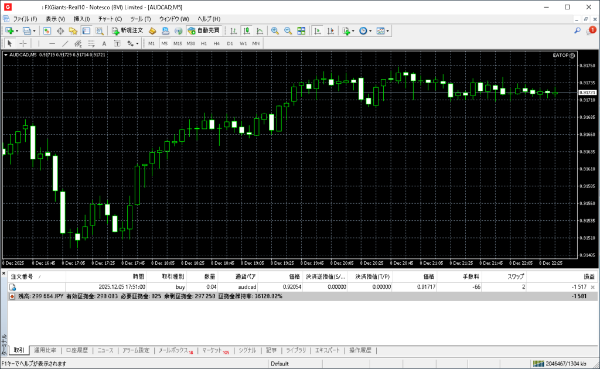The image size is (600, 369).
Task: Switch chart to candlestick mode
Action: 246,30
